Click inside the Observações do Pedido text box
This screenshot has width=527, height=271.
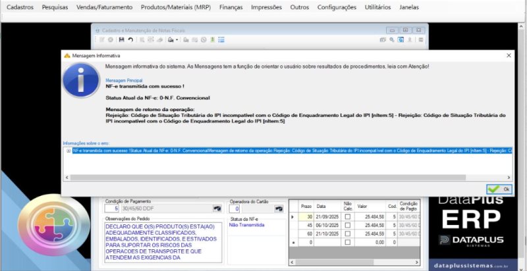coord(163,243)
